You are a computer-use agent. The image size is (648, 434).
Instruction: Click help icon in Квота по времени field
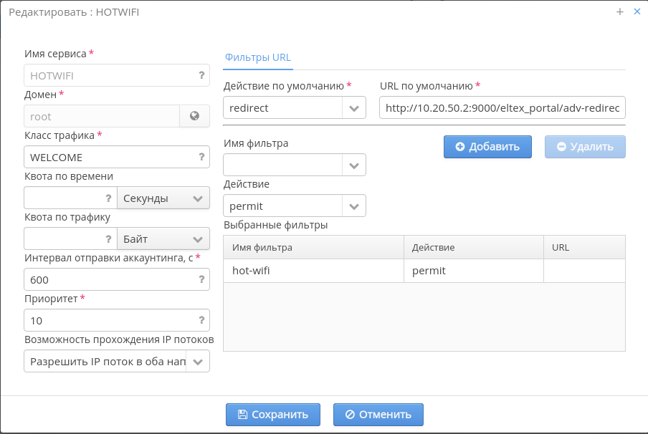pos(108,198)
